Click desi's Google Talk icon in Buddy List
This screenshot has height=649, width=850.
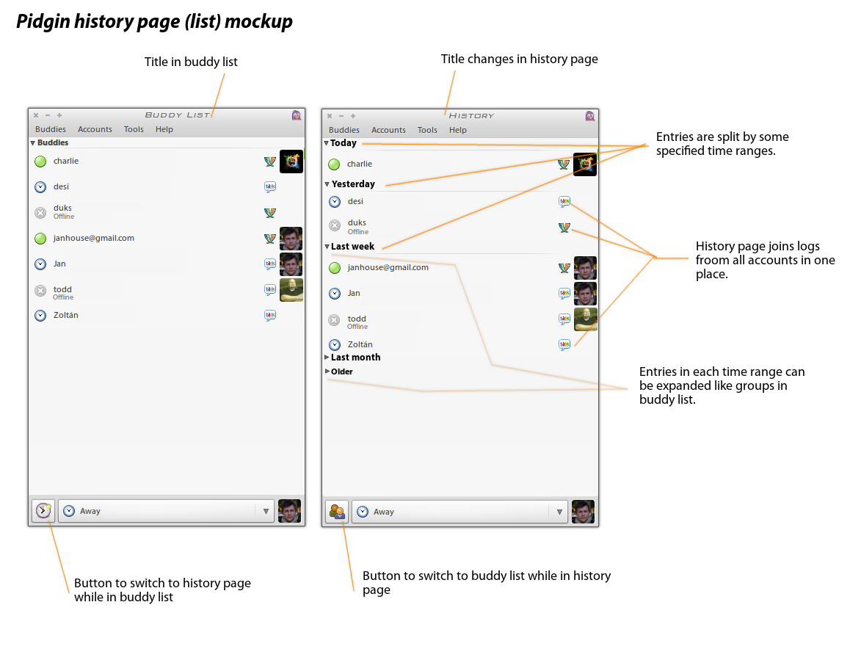click(x=270, y=187)
